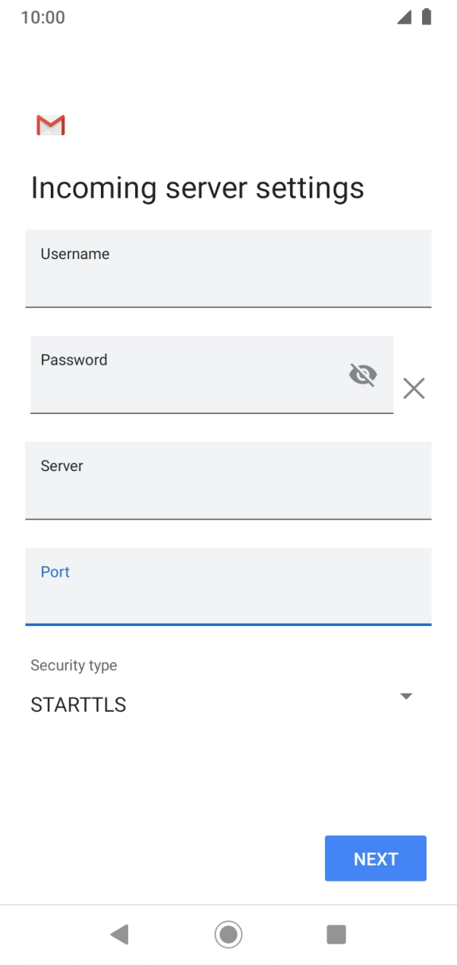457x965 pixels.
Task: Clear the password using the X icon
Action: coord(414,388)
